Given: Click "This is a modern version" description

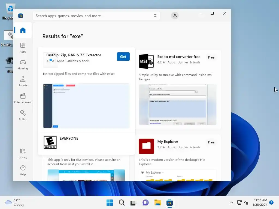Looking at the screenshot, I should click(x=172, y=162).
